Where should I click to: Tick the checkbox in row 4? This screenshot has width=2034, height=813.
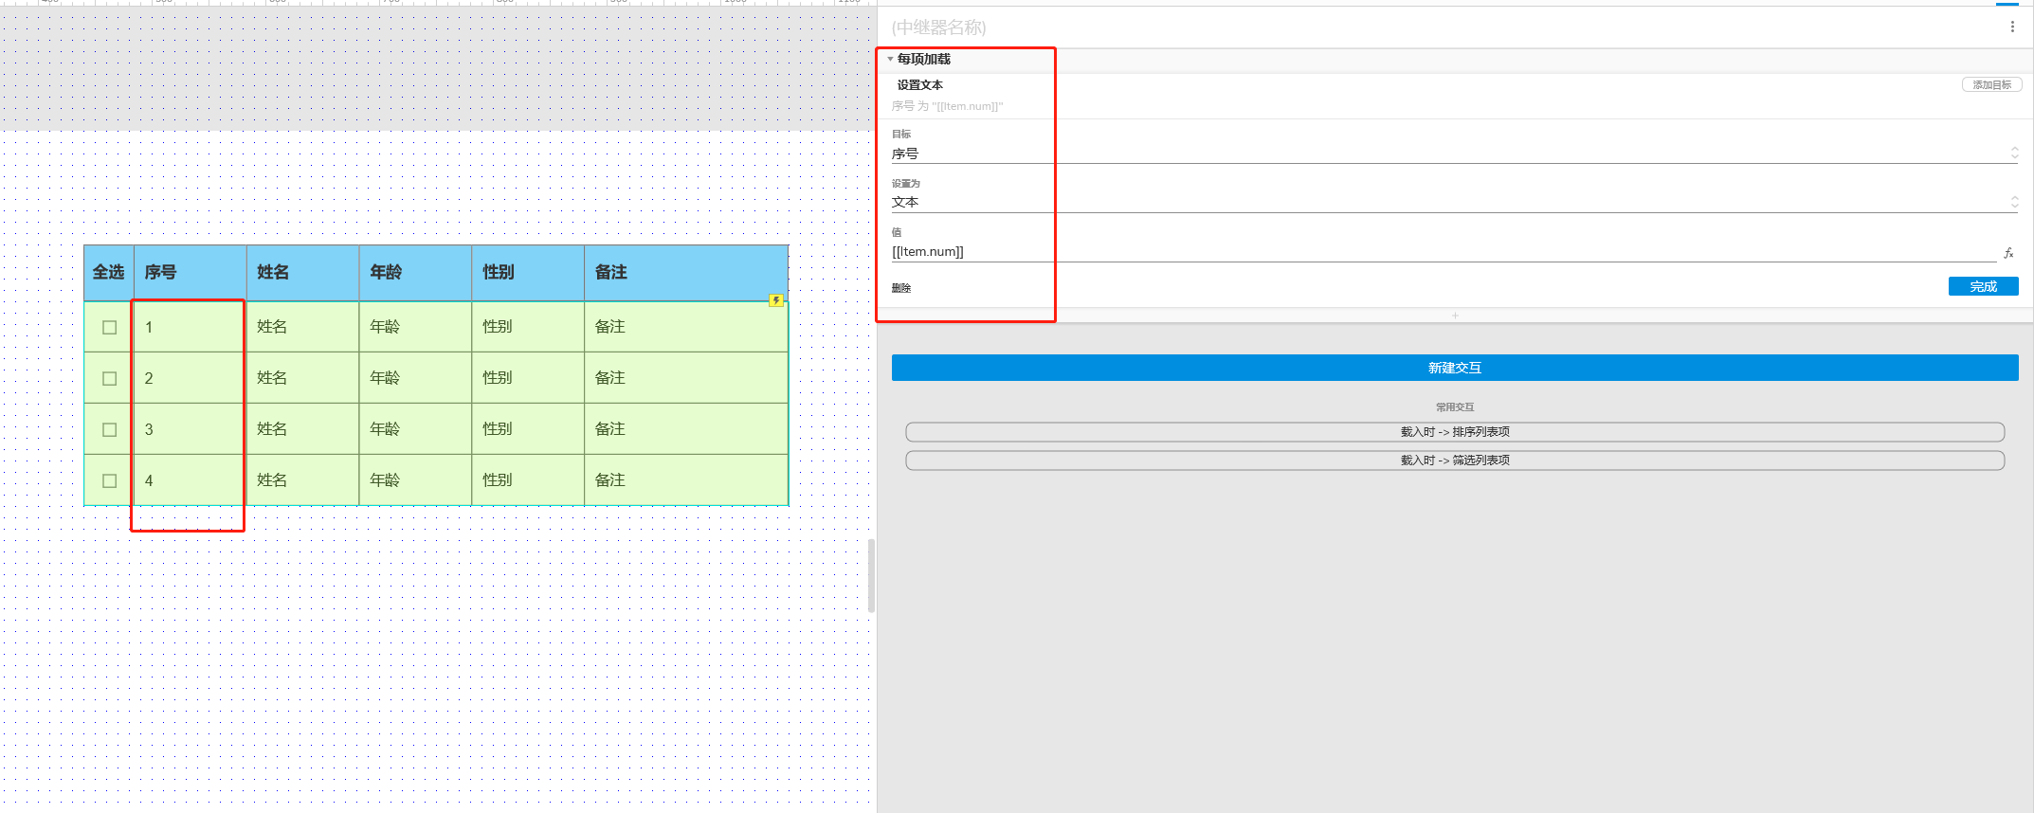[x=110, y=480]
